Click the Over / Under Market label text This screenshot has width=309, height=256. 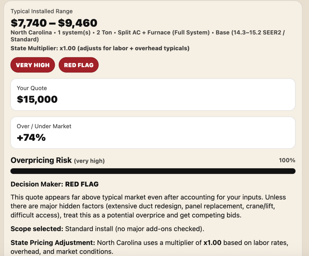[x=44, y=126]
